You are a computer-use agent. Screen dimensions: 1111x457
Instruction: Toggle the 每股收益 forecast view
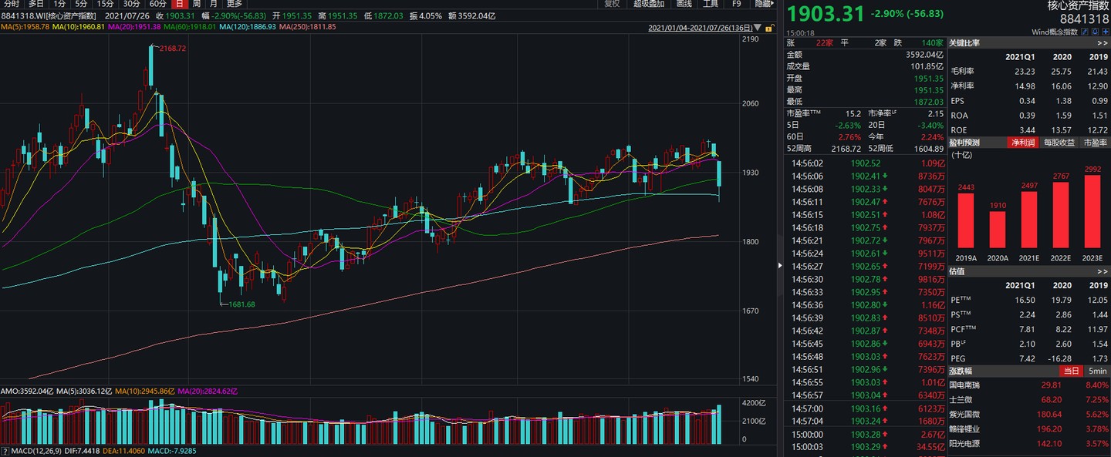(x=1059, y=143)
